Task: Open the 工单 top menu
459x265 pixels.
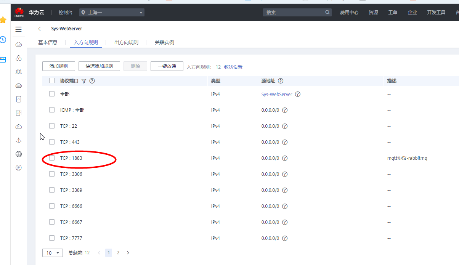Action: [393, 13]
